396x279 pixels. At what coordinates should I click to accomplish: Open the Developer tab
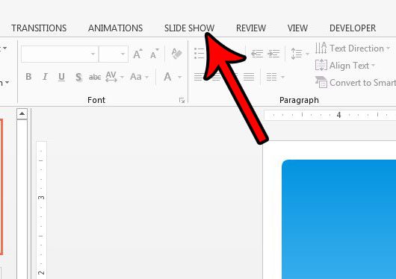tap(353, 28)
